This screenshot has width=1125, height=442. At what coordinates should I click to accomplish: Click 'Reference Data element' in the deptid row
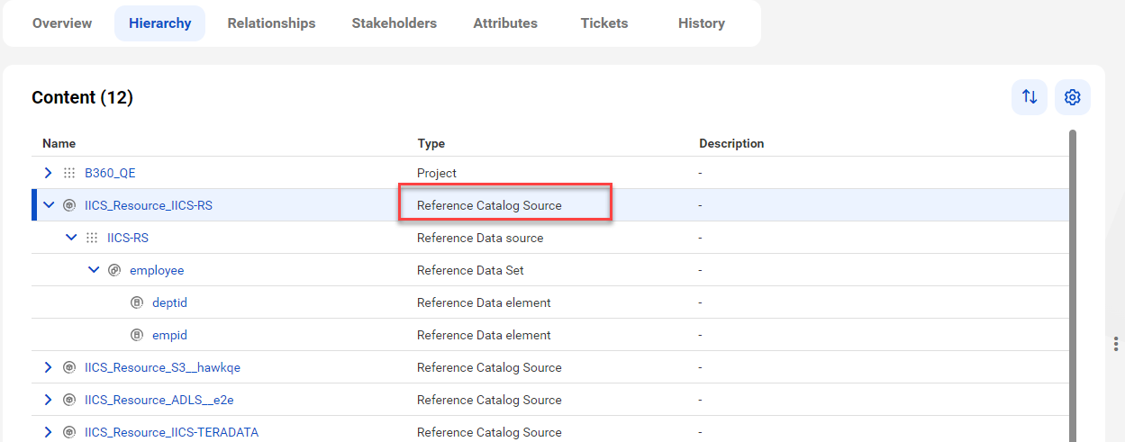point(484,302)
